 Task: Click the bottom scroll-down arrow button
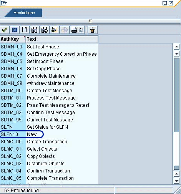[176, 181]
